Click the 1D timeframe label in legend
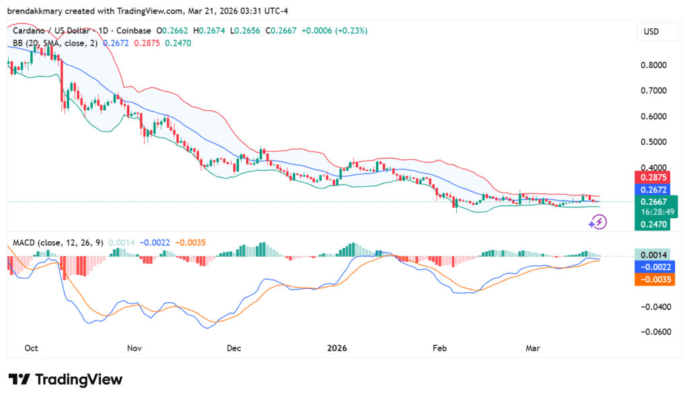689x401 pixels. tap(105, 30)
